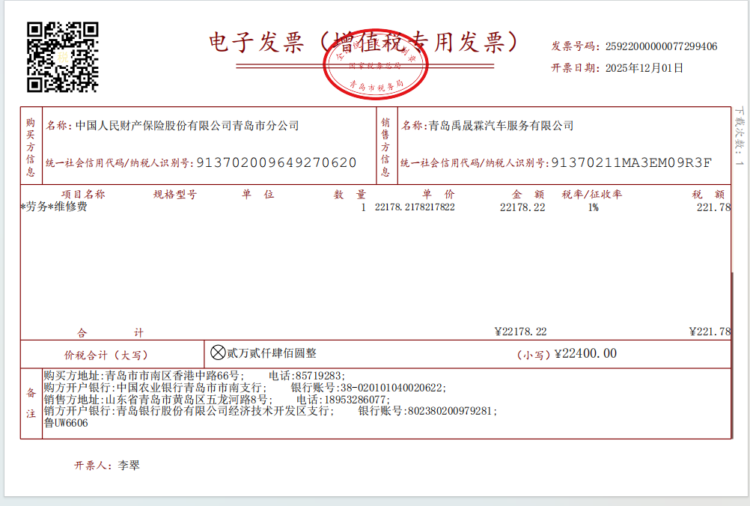750x506 pixels.
Task: Click the red oval tax bureau stamp
Action: point(375,67)
